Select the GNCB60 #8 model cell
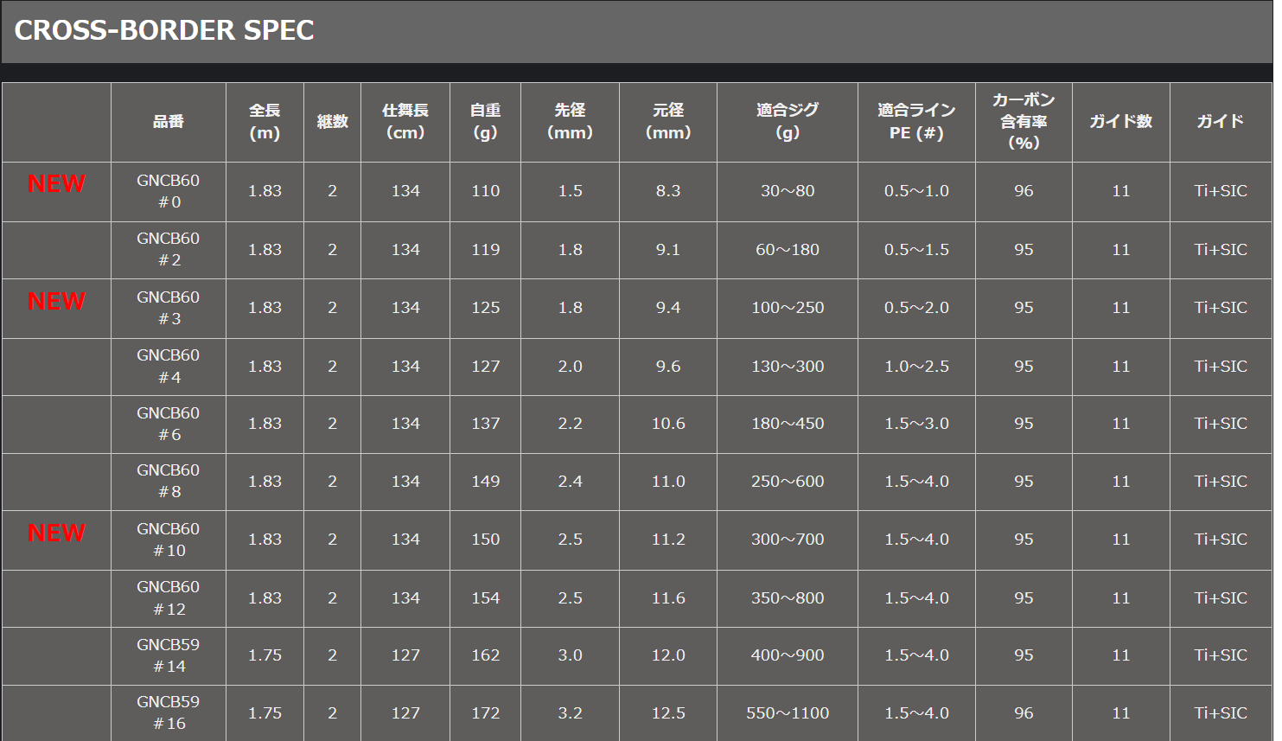Screen dimensions: 1282x741 [x=169, y=482]
